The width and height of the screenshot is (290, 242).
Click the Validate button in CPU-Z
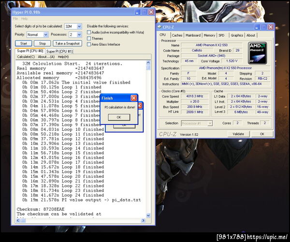238,134
